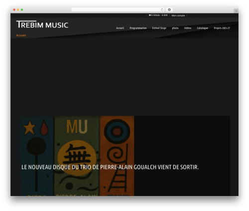
Task: Open Mon compte account link
Action: click(178, 15)
